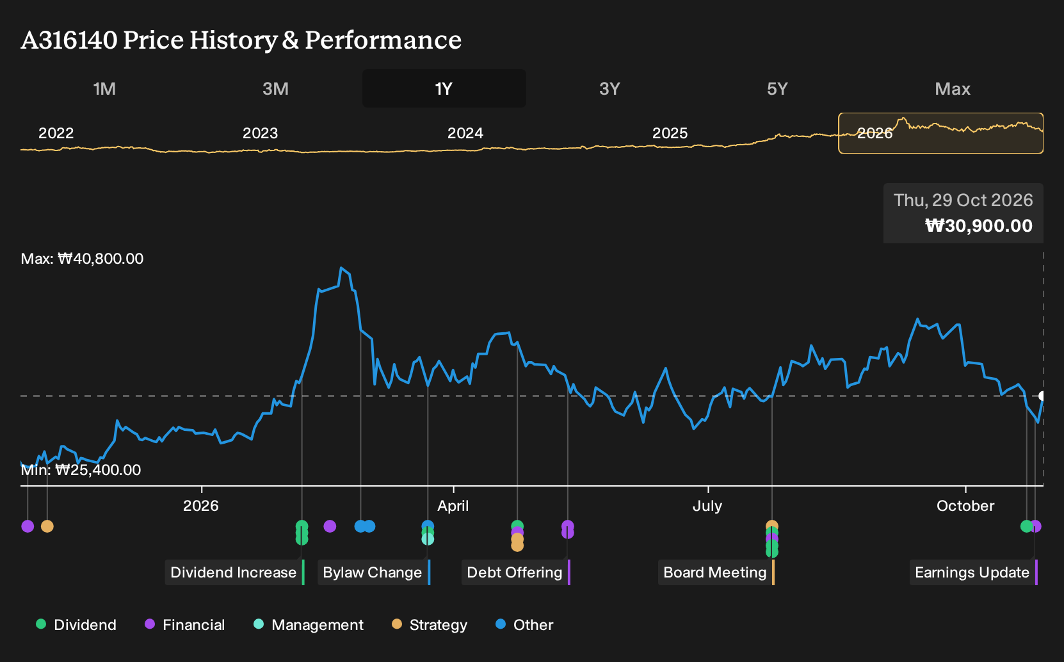Switch to 3Y time range
This screenshot has height=662, width=1064.
pos(609,88)
